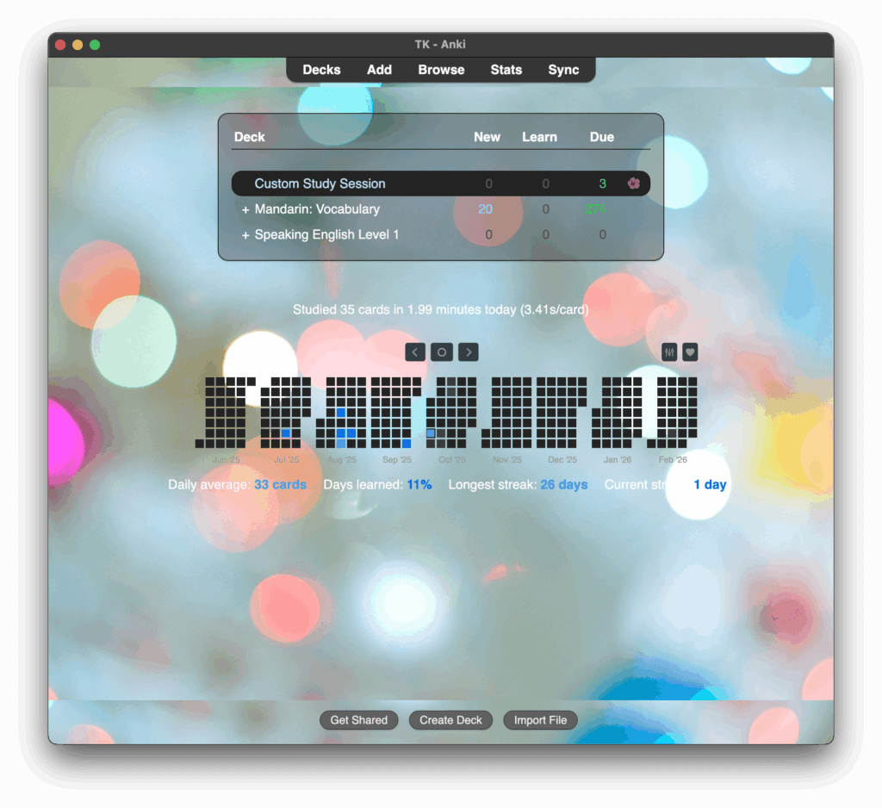Go to previous heatmap year with left arrow

tap(415, 352)
